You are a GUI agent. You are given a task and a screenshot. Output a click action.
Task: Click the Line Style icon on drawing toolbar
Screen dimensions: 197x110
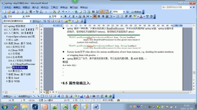tap(94, 96)
